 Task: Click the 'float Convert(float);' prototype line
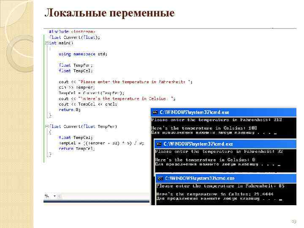pyautogui.click(x=74, y=37)
